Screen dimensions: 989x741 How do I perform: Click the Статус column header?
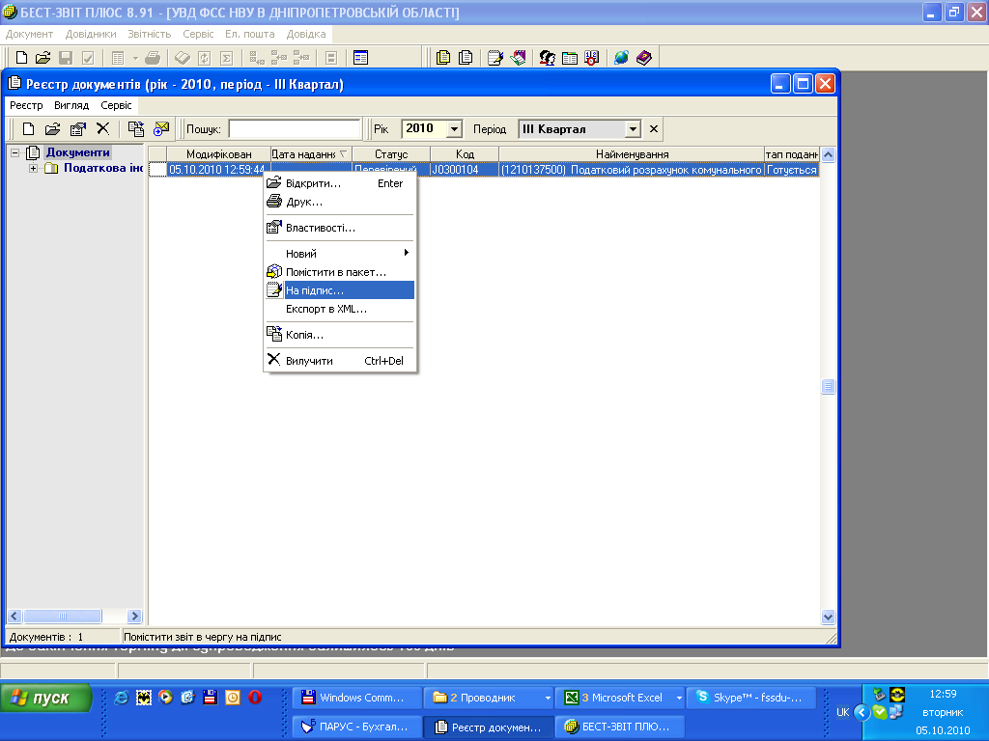click(x=391, y=154)
